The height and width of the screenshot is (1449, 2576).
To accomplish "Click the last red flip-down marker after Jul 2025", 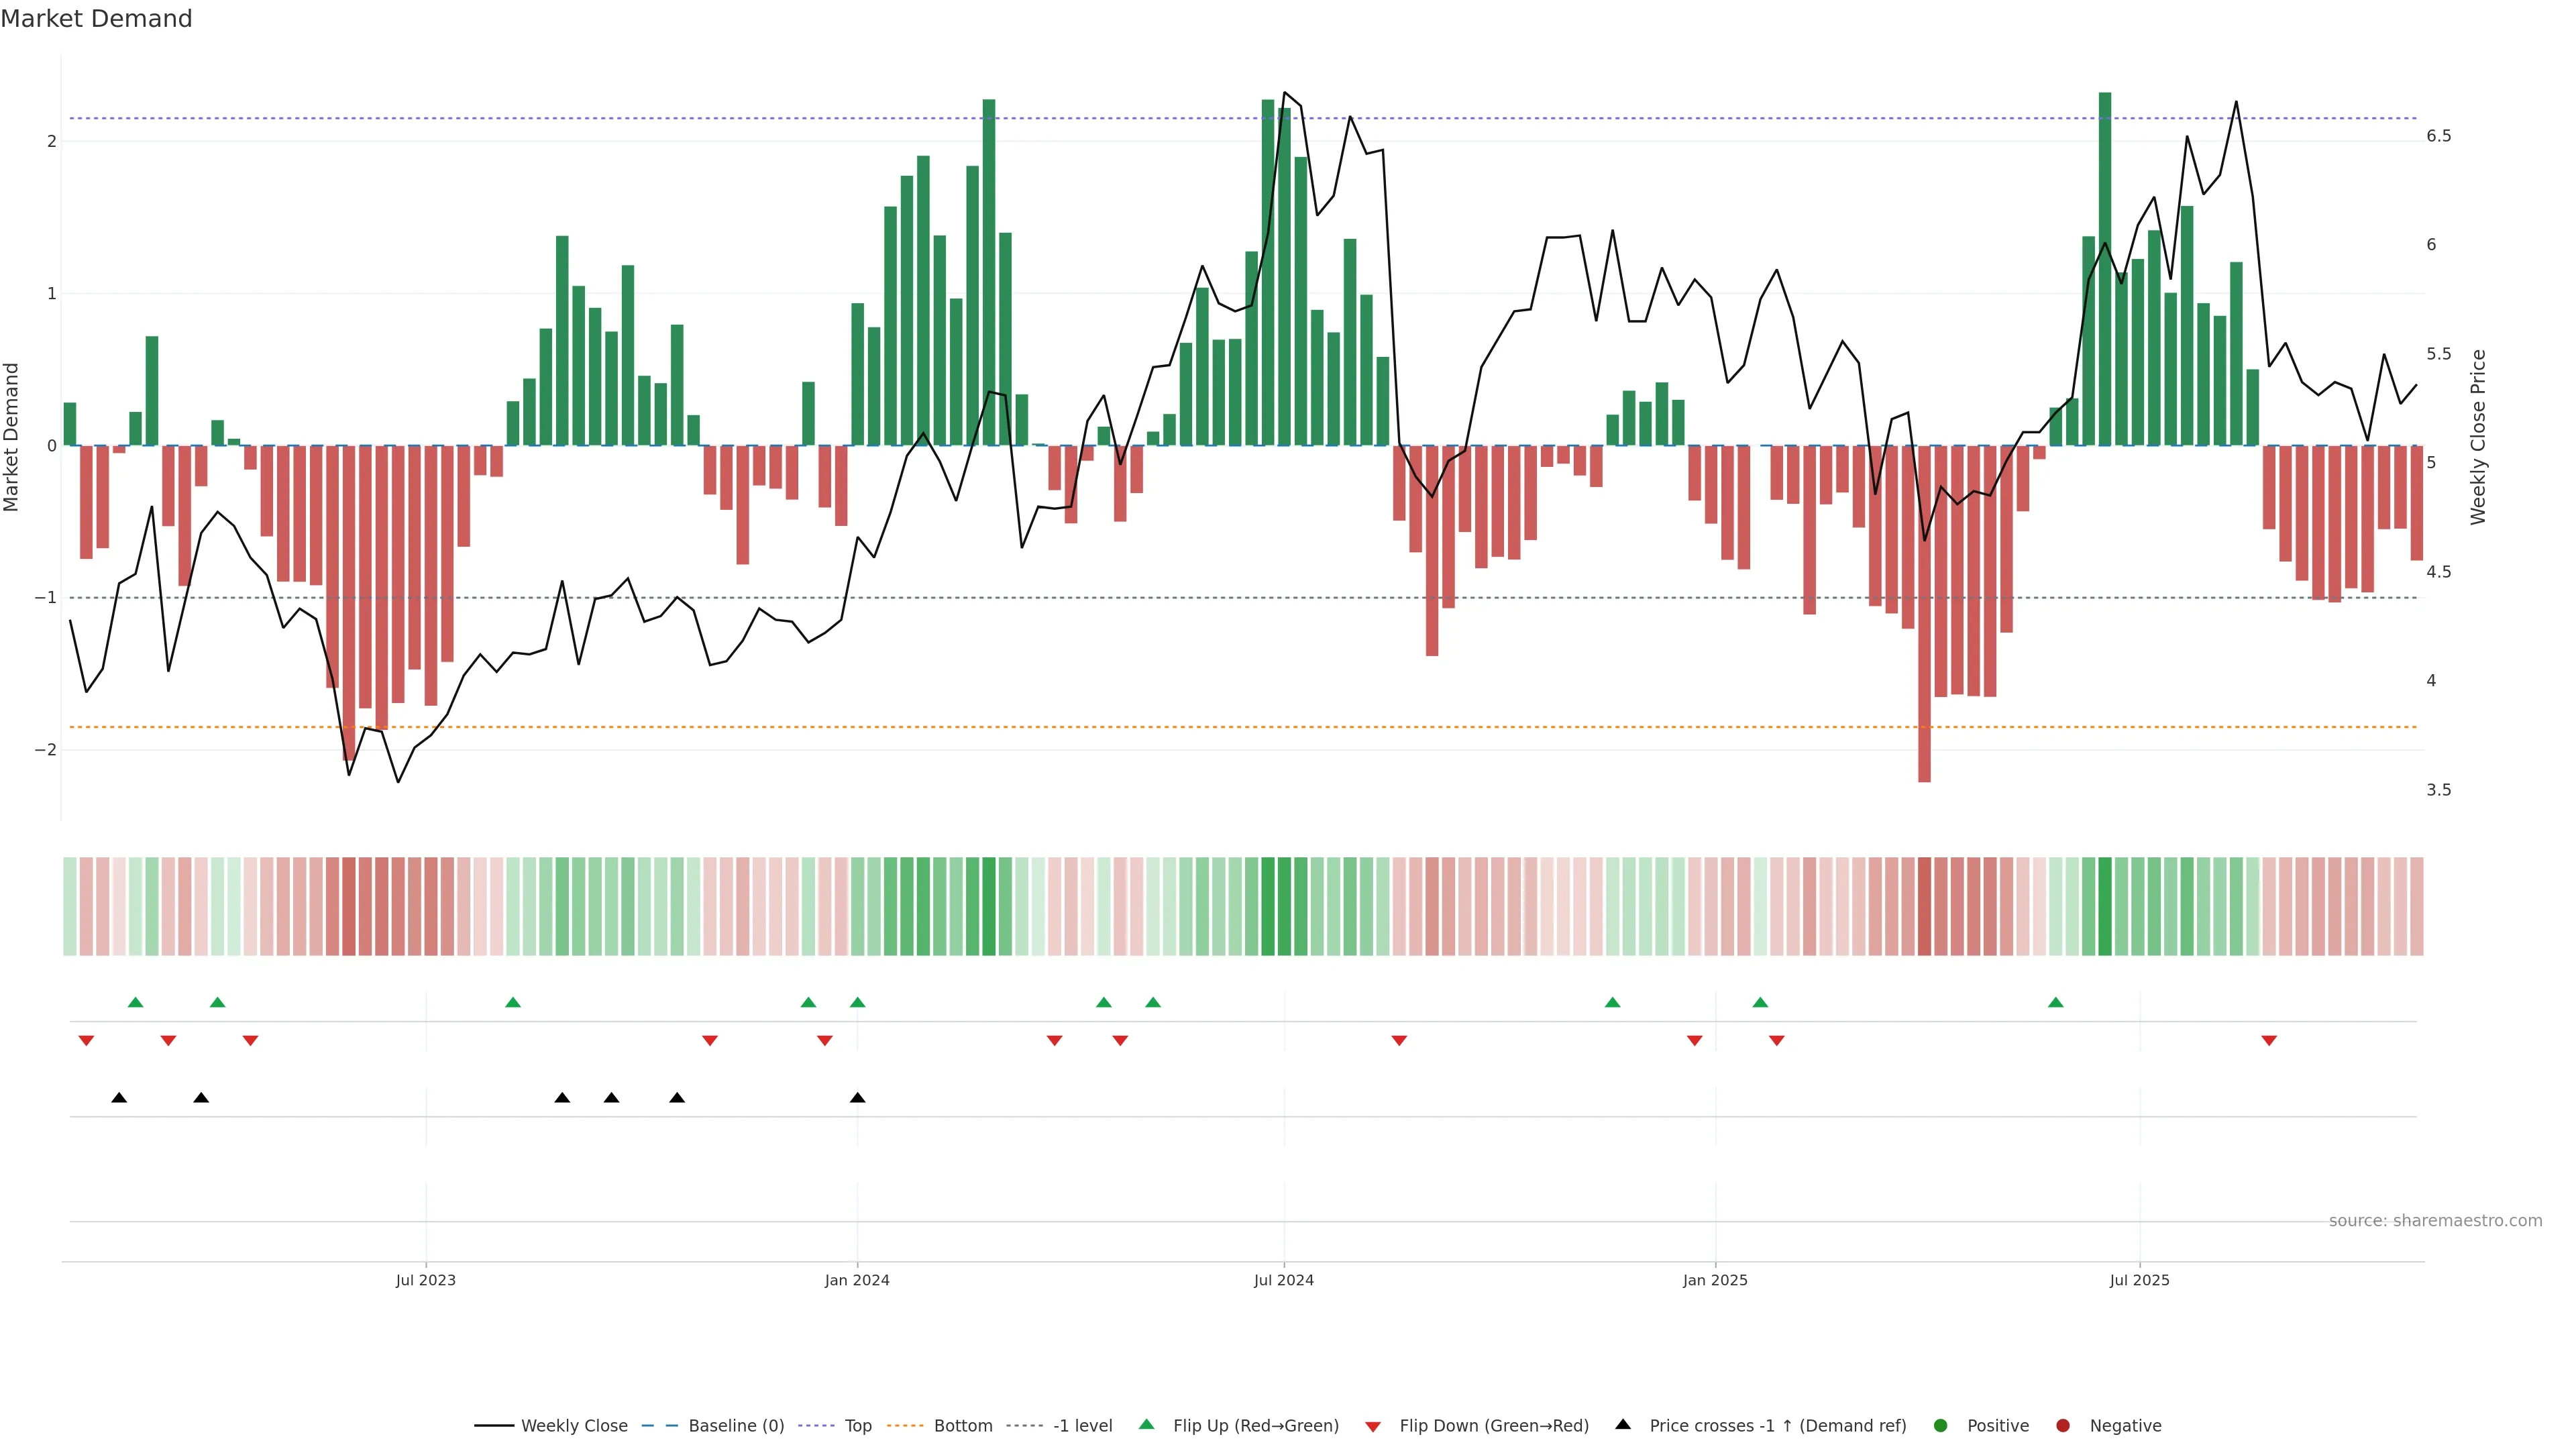I will coord(2269,1041).
